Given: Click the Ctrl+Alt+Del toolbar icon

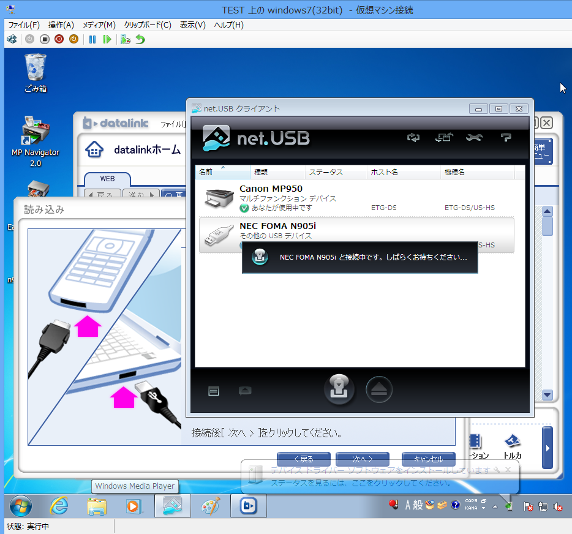Looking at the screenshot, I should click(12, 39).
